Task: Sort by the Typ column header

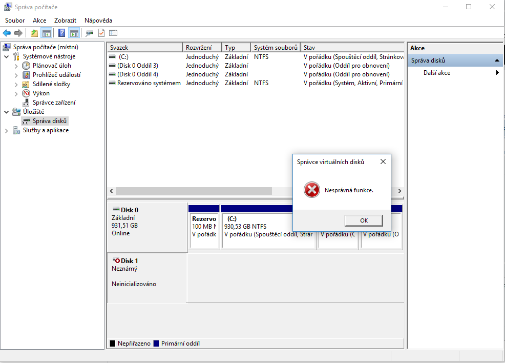Action: (236, 47)
